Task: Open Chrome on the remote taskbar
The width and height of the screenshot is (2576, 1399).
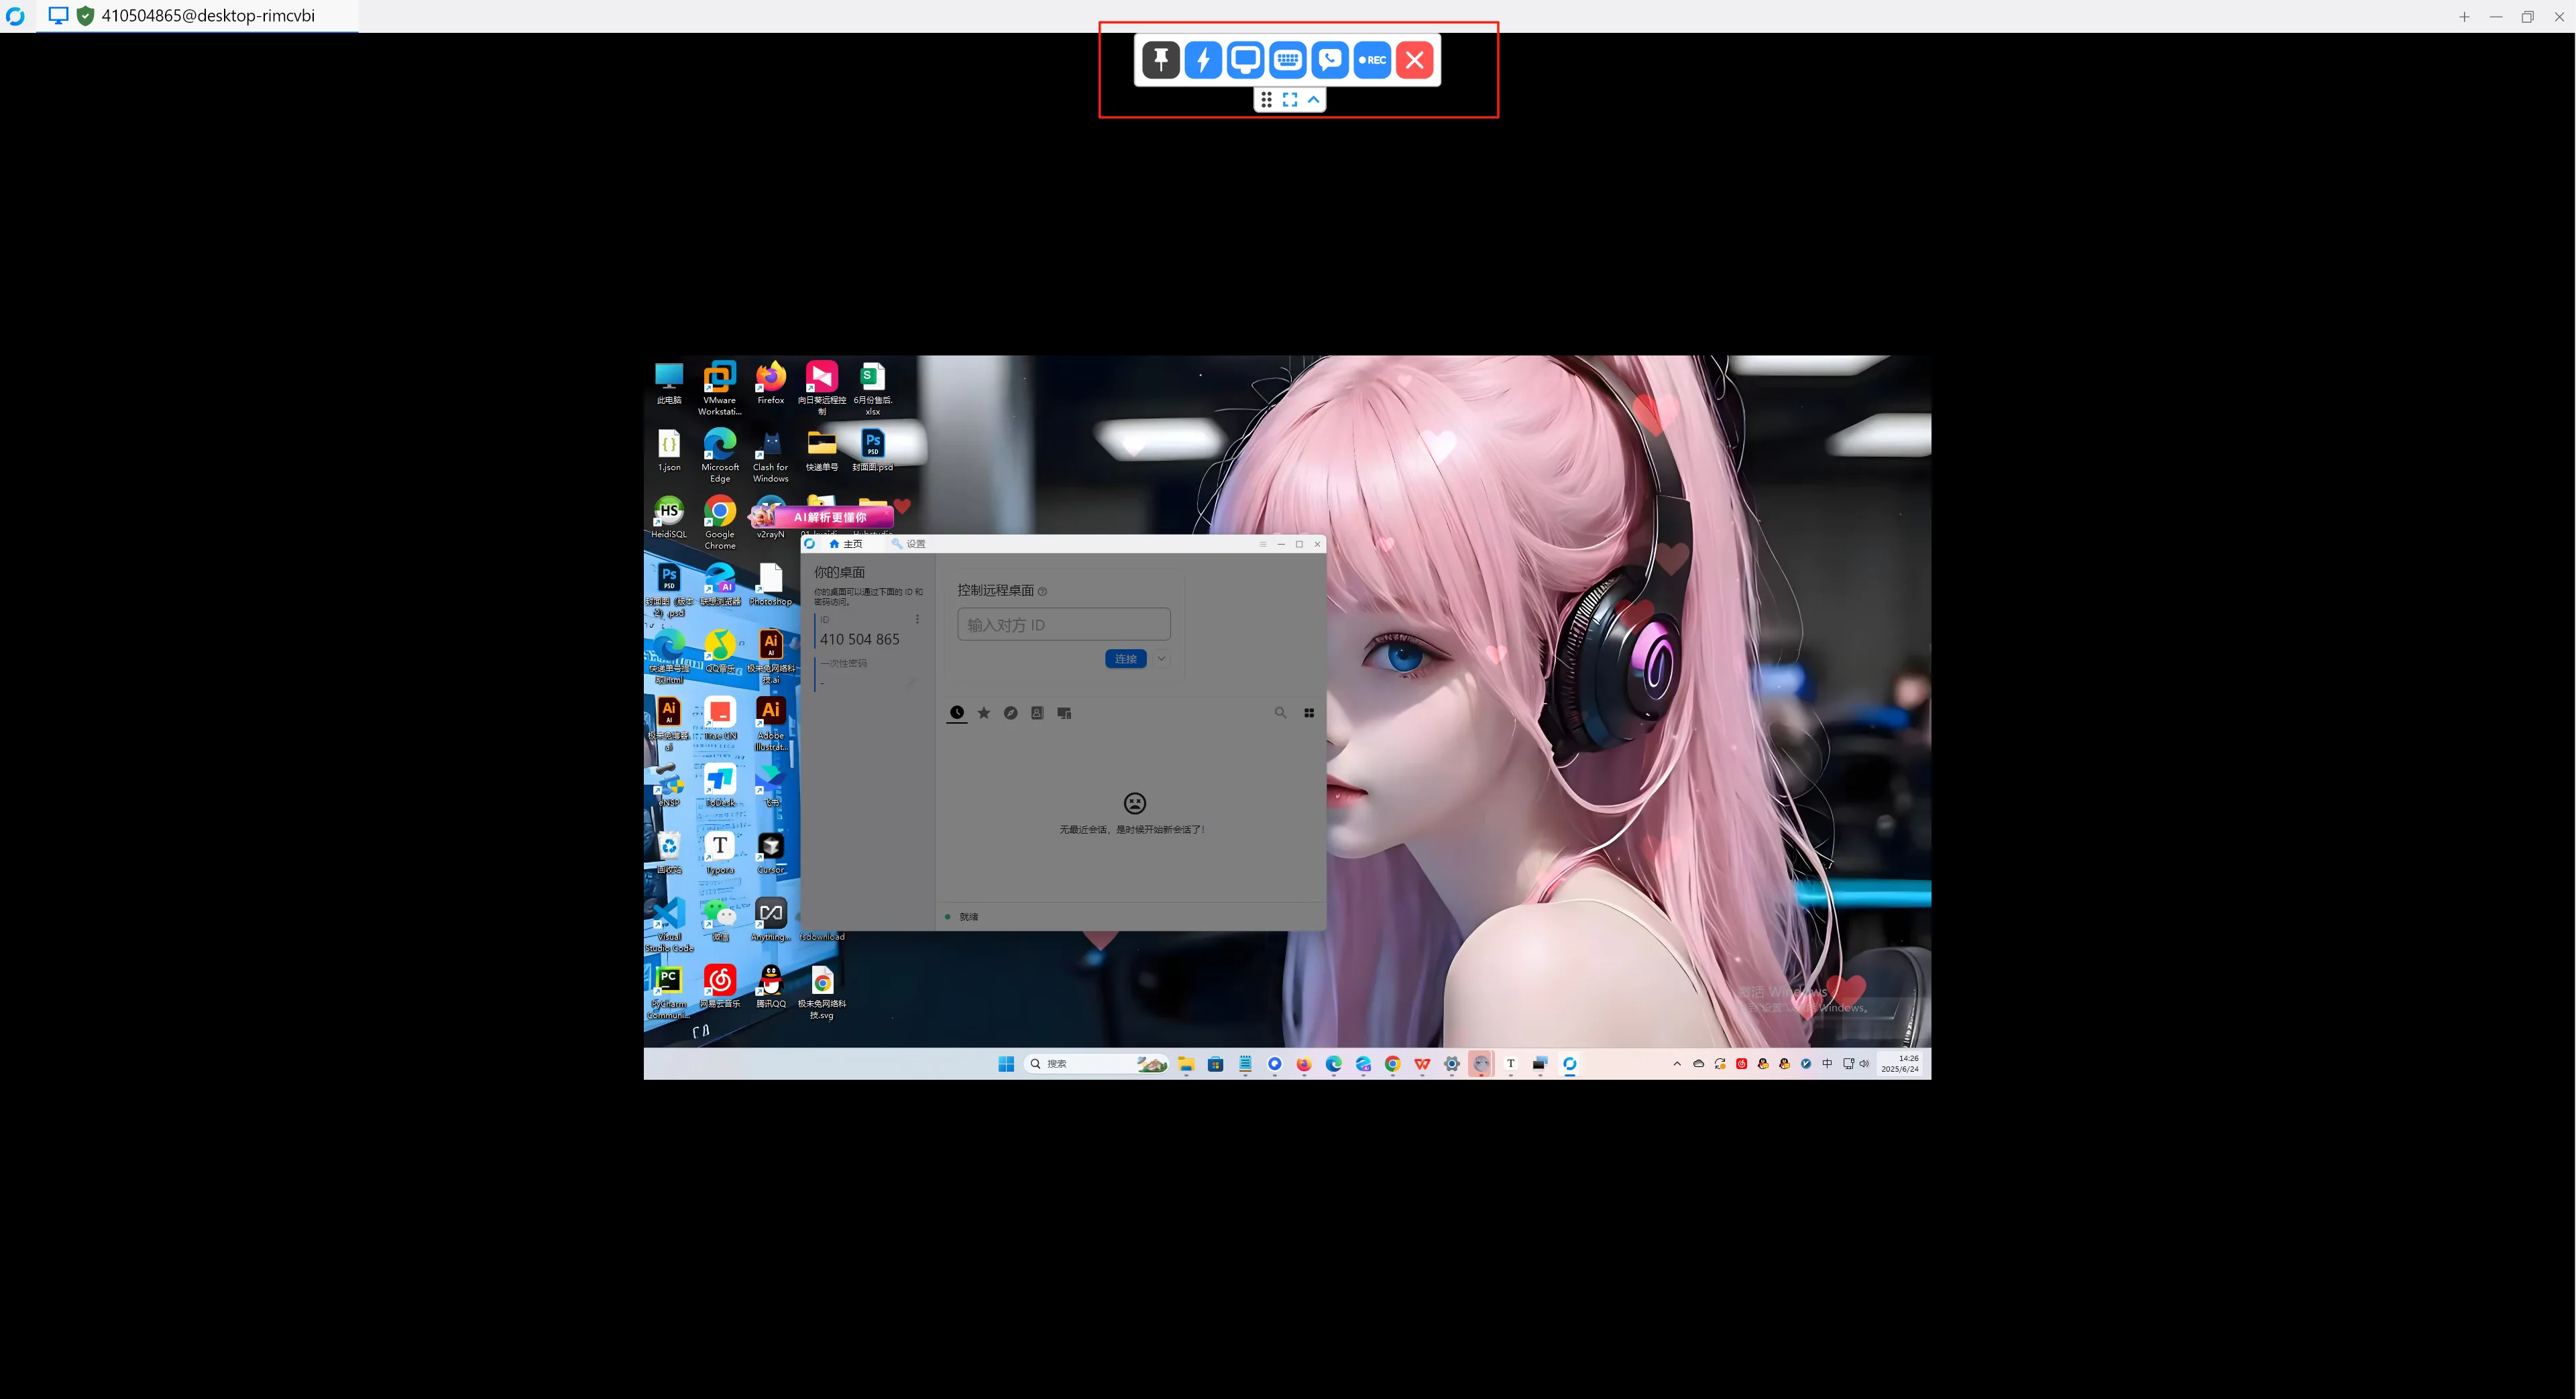Action: [1392, 1064]
